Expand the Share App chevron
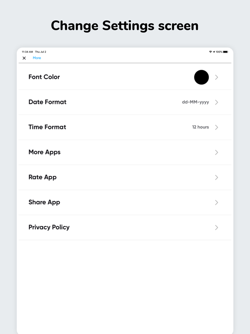The width and height of the screenshot is (250, 334). pyautogui.click(x=216, y=202)
